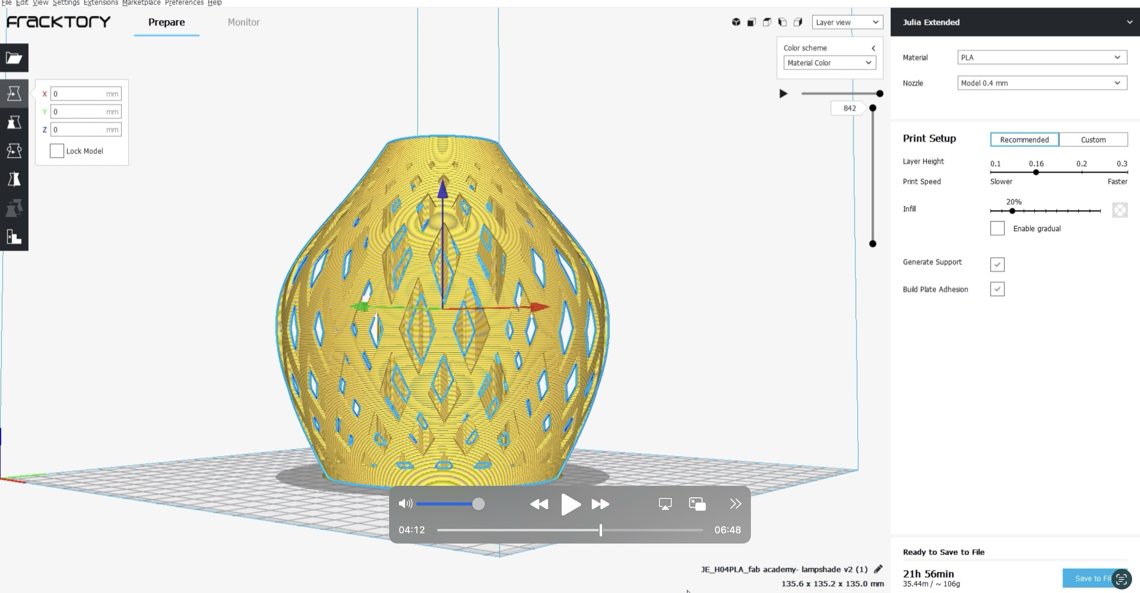Click the infill pattern preview icon
1140x593 pixels.
click(x=1120, y=210)
